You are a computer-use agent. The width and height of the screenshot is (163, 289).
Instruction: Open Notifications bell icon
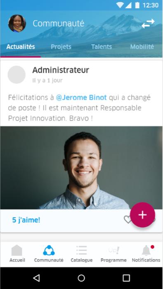tap(146, 253)
